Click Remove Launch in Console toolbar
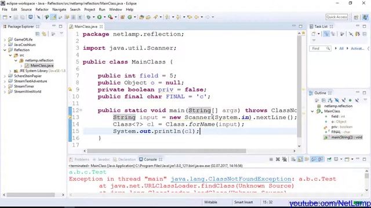Image resolution: width=371 pixels, height=208 pixels. click(278, 159)
